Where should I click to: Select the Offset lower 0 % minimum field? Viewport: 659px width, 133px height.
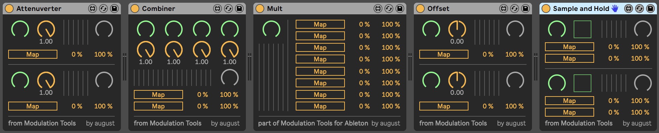coord(488,106)
